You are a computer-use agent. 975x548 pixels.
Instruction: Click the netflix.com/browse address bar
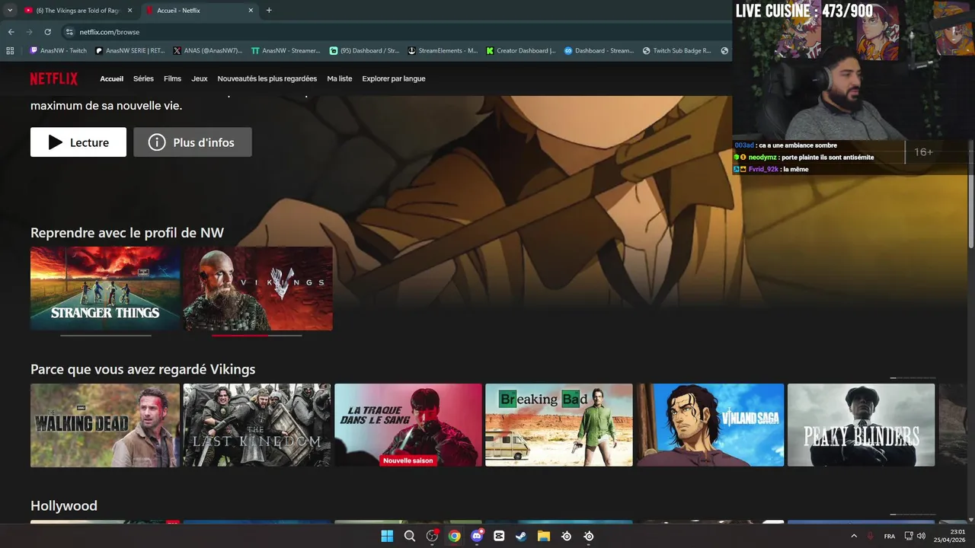(396, 32)
